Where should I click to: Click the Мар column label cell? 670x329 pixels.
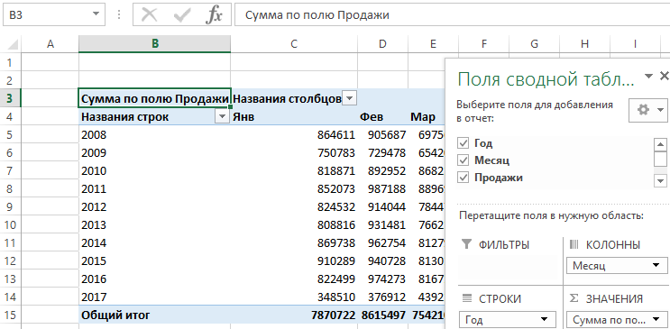point(427,116)
